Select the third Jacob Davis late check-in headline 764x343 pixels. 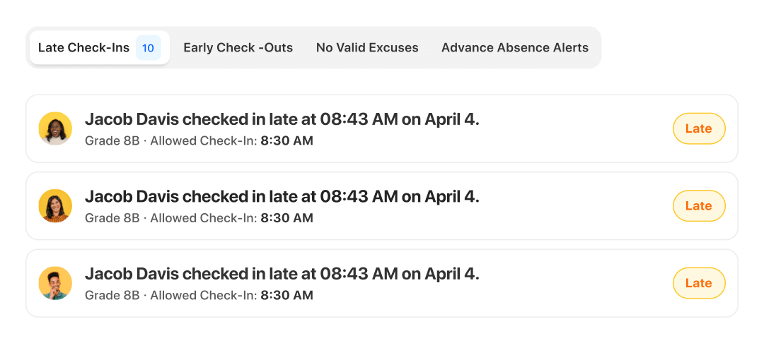click(282, 274)
